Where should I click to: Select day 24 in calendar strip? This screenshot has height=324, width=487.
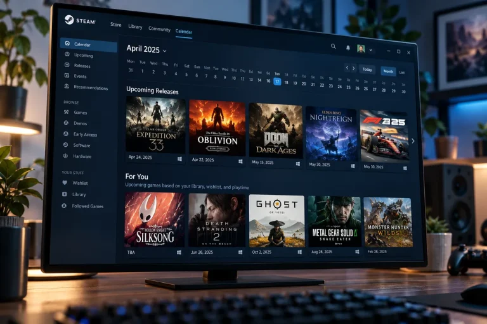click(339, 87)
